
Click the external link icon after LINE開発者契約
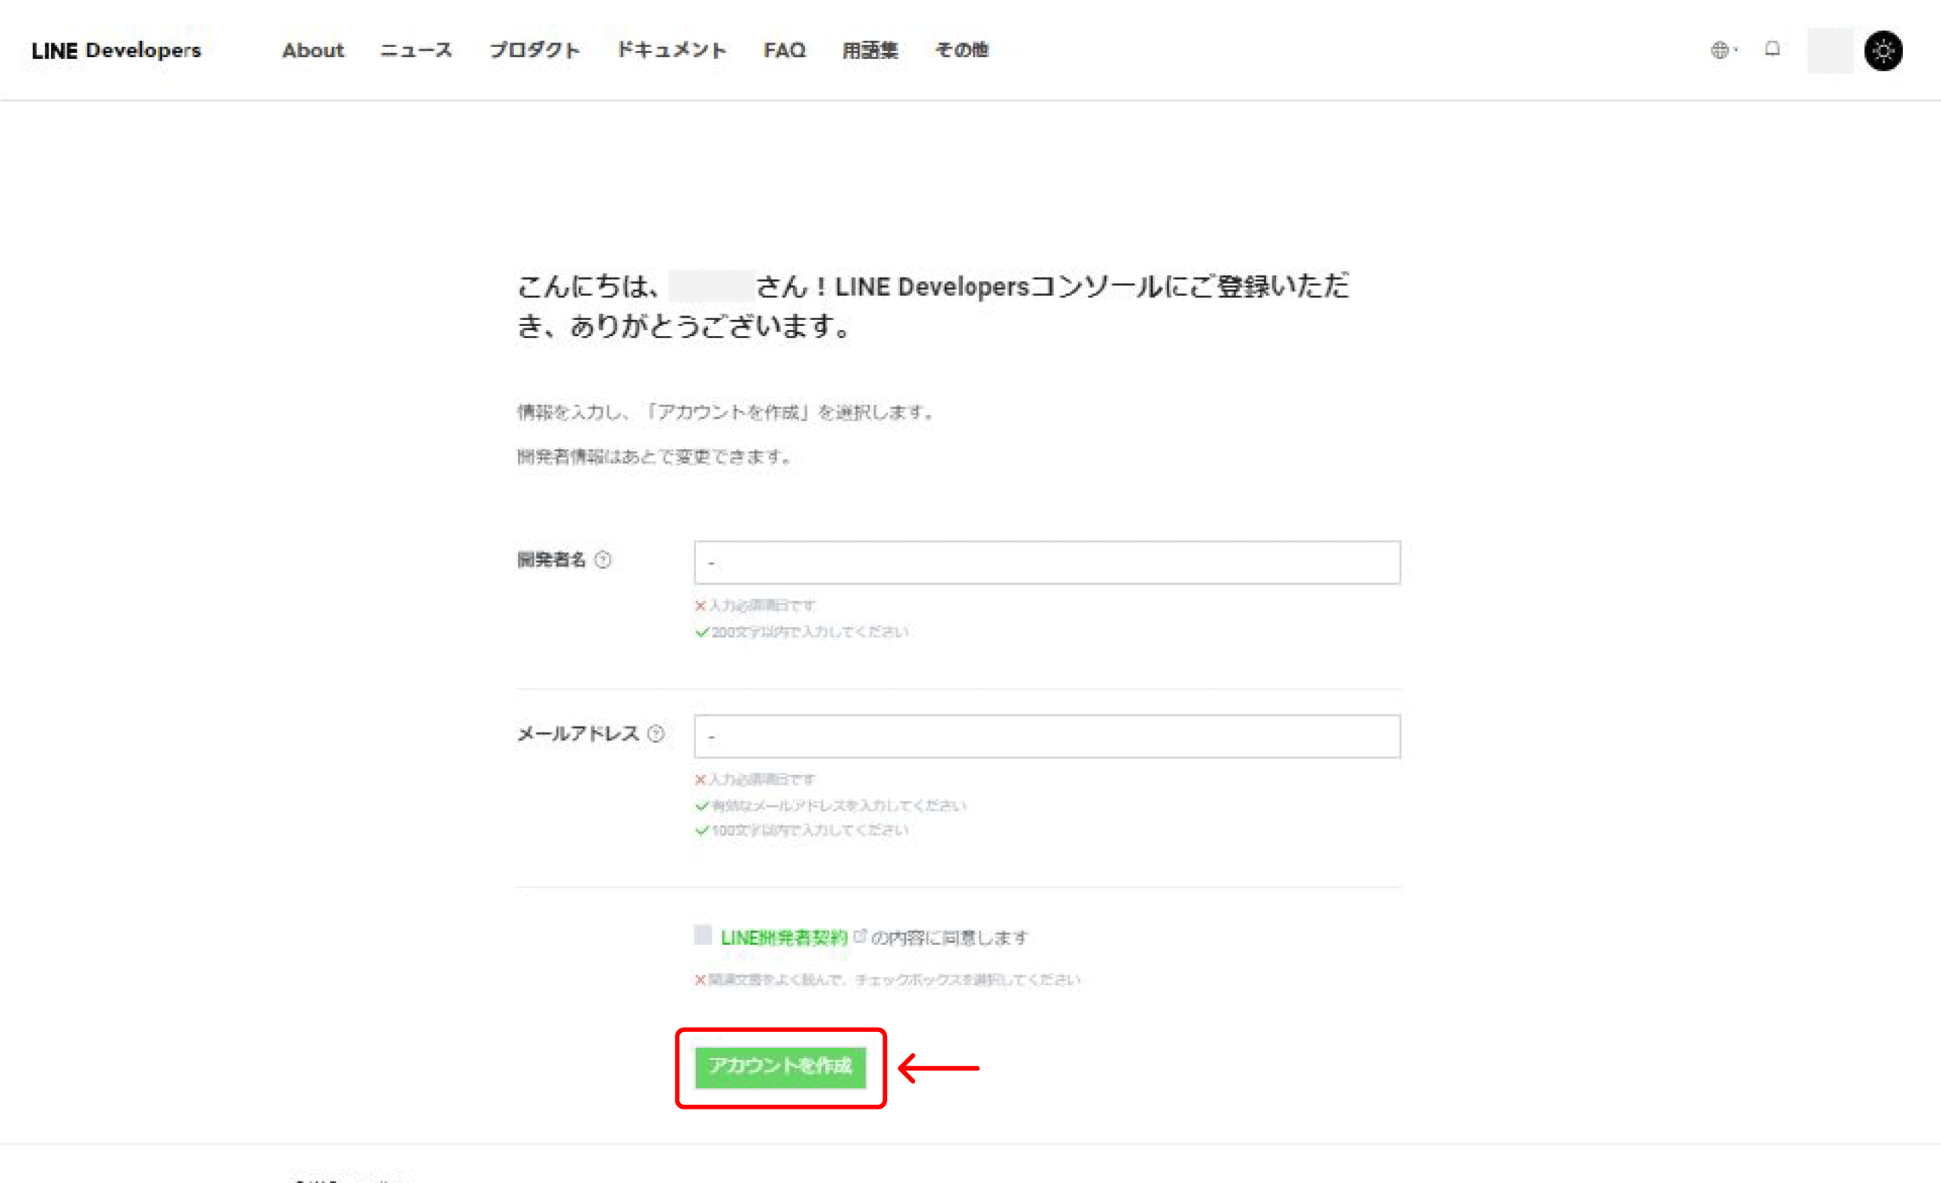[860, 936]
